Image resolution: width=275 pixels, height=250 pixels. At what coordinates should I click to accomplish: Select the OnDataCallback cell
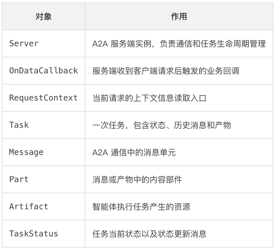tap(44, 71)
